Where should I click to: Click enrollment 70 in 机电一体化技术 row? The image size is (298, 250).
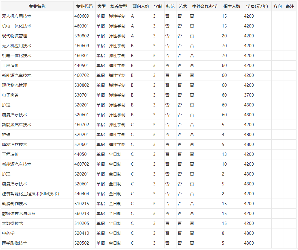click(x=224, y=55)
